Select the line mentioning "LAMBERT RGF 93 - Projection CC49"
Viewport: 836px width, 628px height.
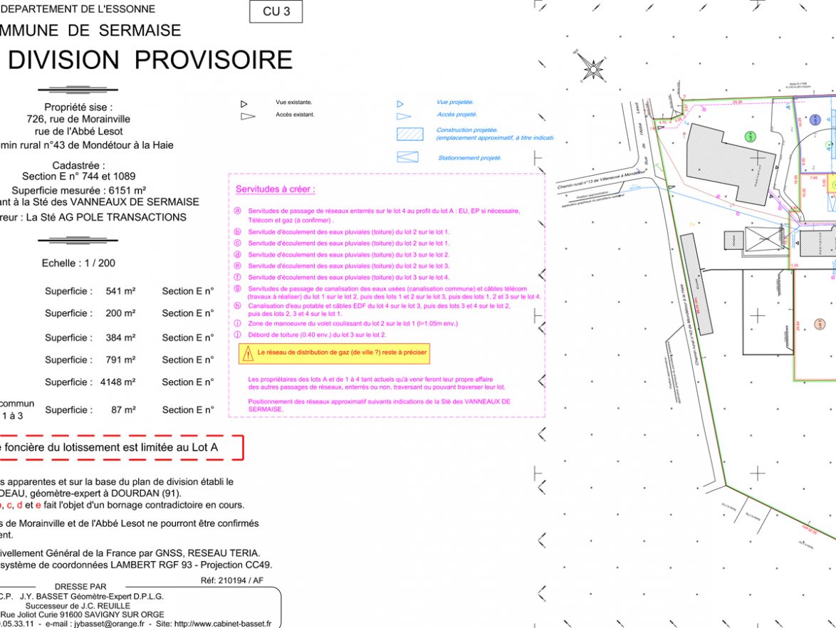(x=136, y=565)
